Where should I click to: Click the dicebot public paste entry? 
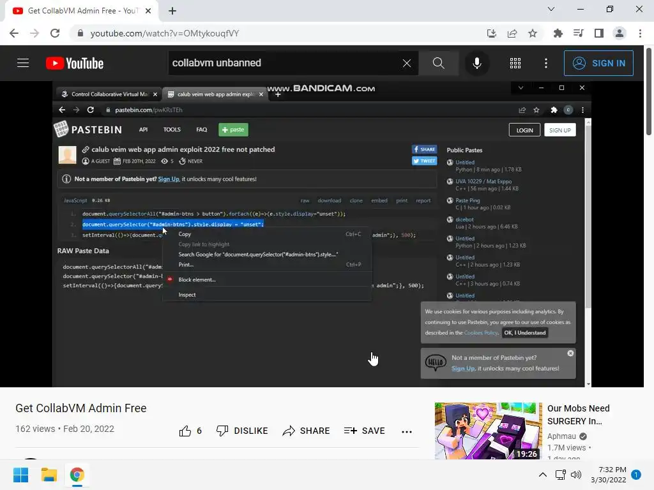tap(464, 219)
